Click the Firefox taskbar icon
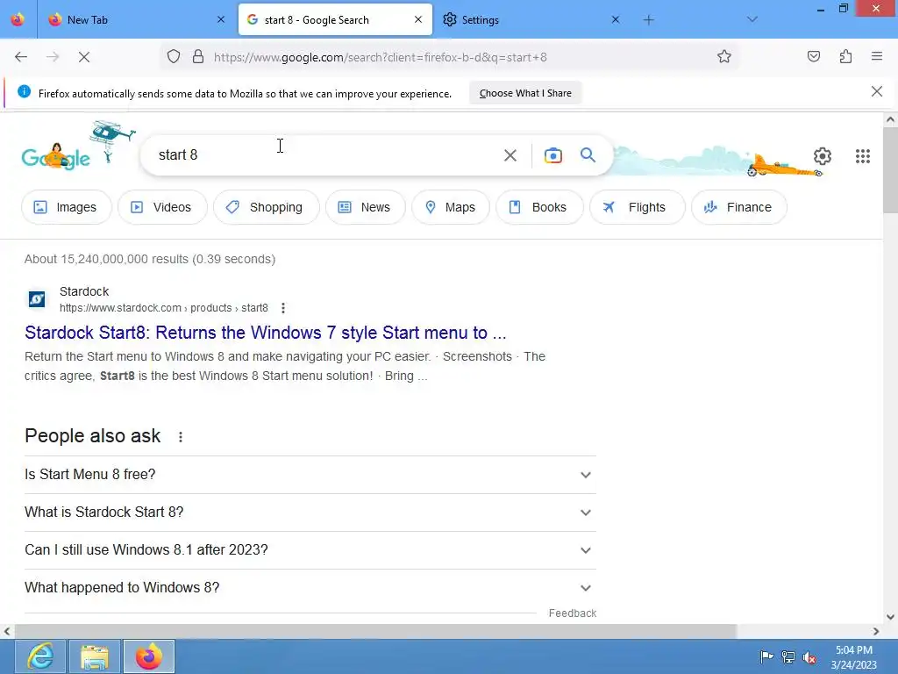The image size is (898, 674). [149, 656]
